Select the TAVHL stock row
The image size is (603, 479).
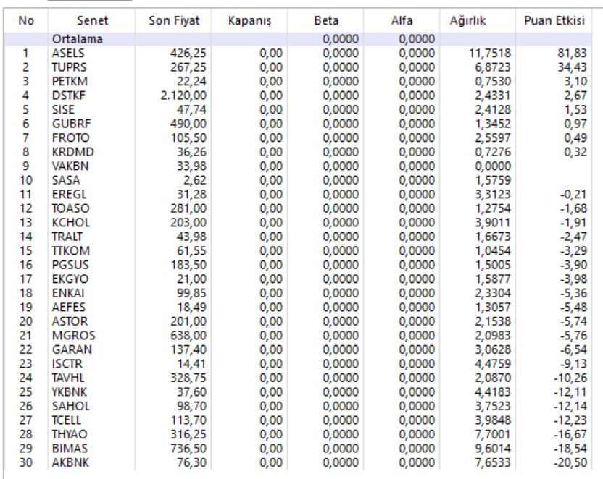298,378
